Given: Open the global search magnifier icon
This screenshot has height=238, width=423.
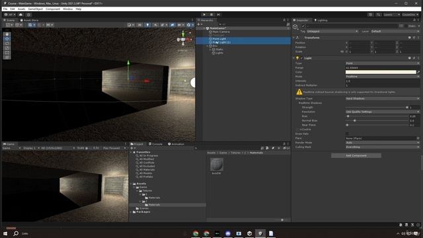Looking at the screenshot, I should click(x=378, y=15).
